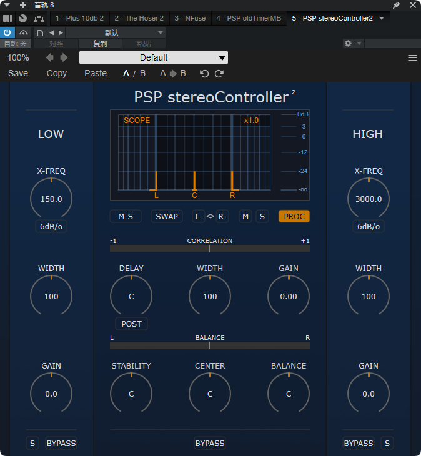
Task: Open the settings gear icon
Action: click(348, 44)
